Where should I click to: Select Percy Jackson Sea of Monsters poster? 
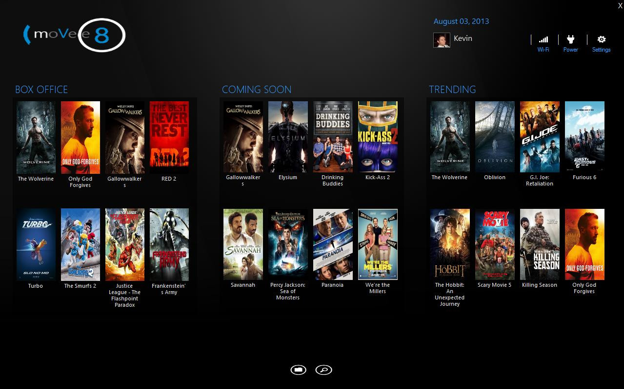(x=288, y=244)
